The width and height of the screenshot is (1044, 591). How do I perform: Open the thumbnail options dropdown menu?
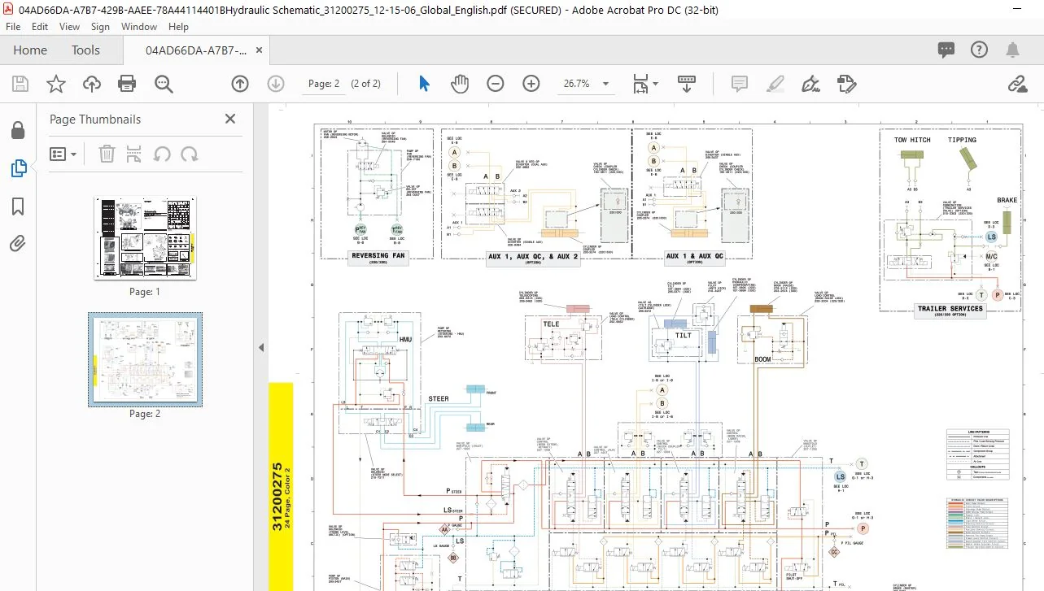pos(63,154)
